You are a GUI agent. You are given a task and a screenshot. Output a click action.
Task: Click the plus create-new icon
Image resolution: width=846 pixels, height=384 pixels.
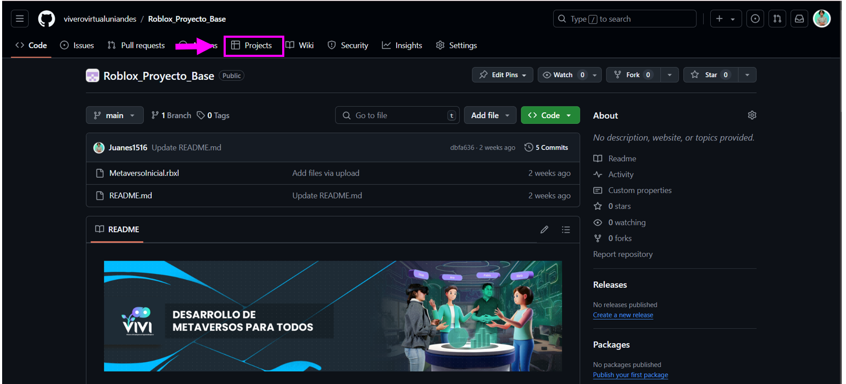(x=719, y=19)
